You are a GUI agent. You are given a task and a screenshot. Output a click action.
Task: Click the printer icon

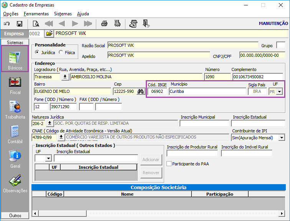(104, 24)
